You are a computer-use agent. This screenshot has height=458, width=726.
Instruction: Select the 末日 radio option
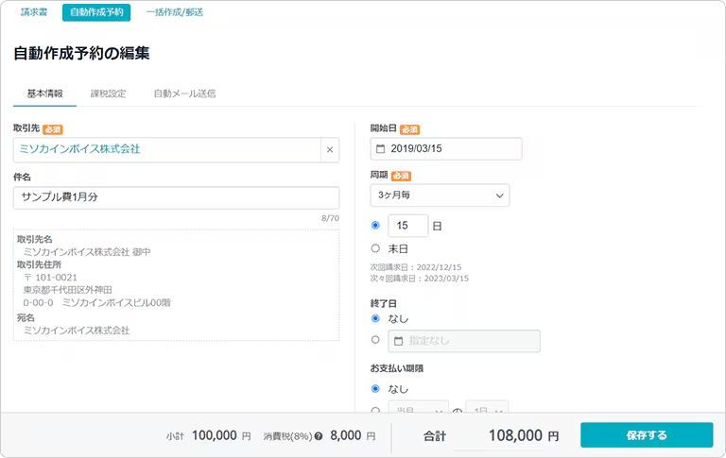(x=375, y=248)
